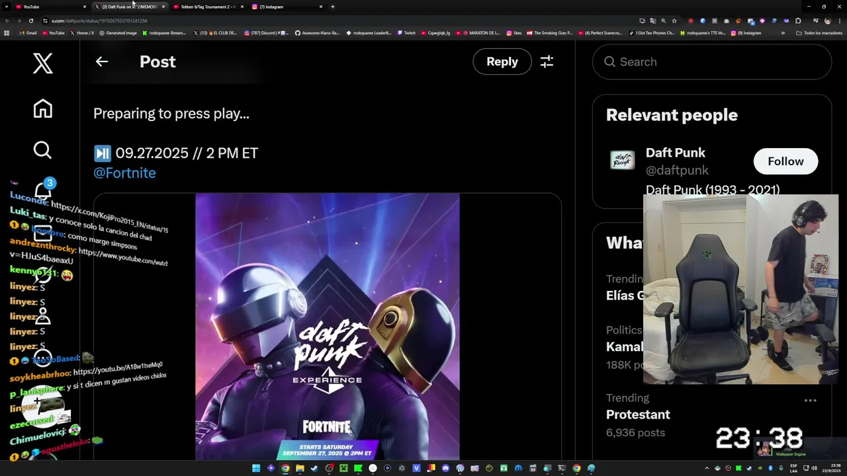Open the Awesome-Nano-Ba GitHub bookmark
This screenshot has height=476, width=847.
318,32
